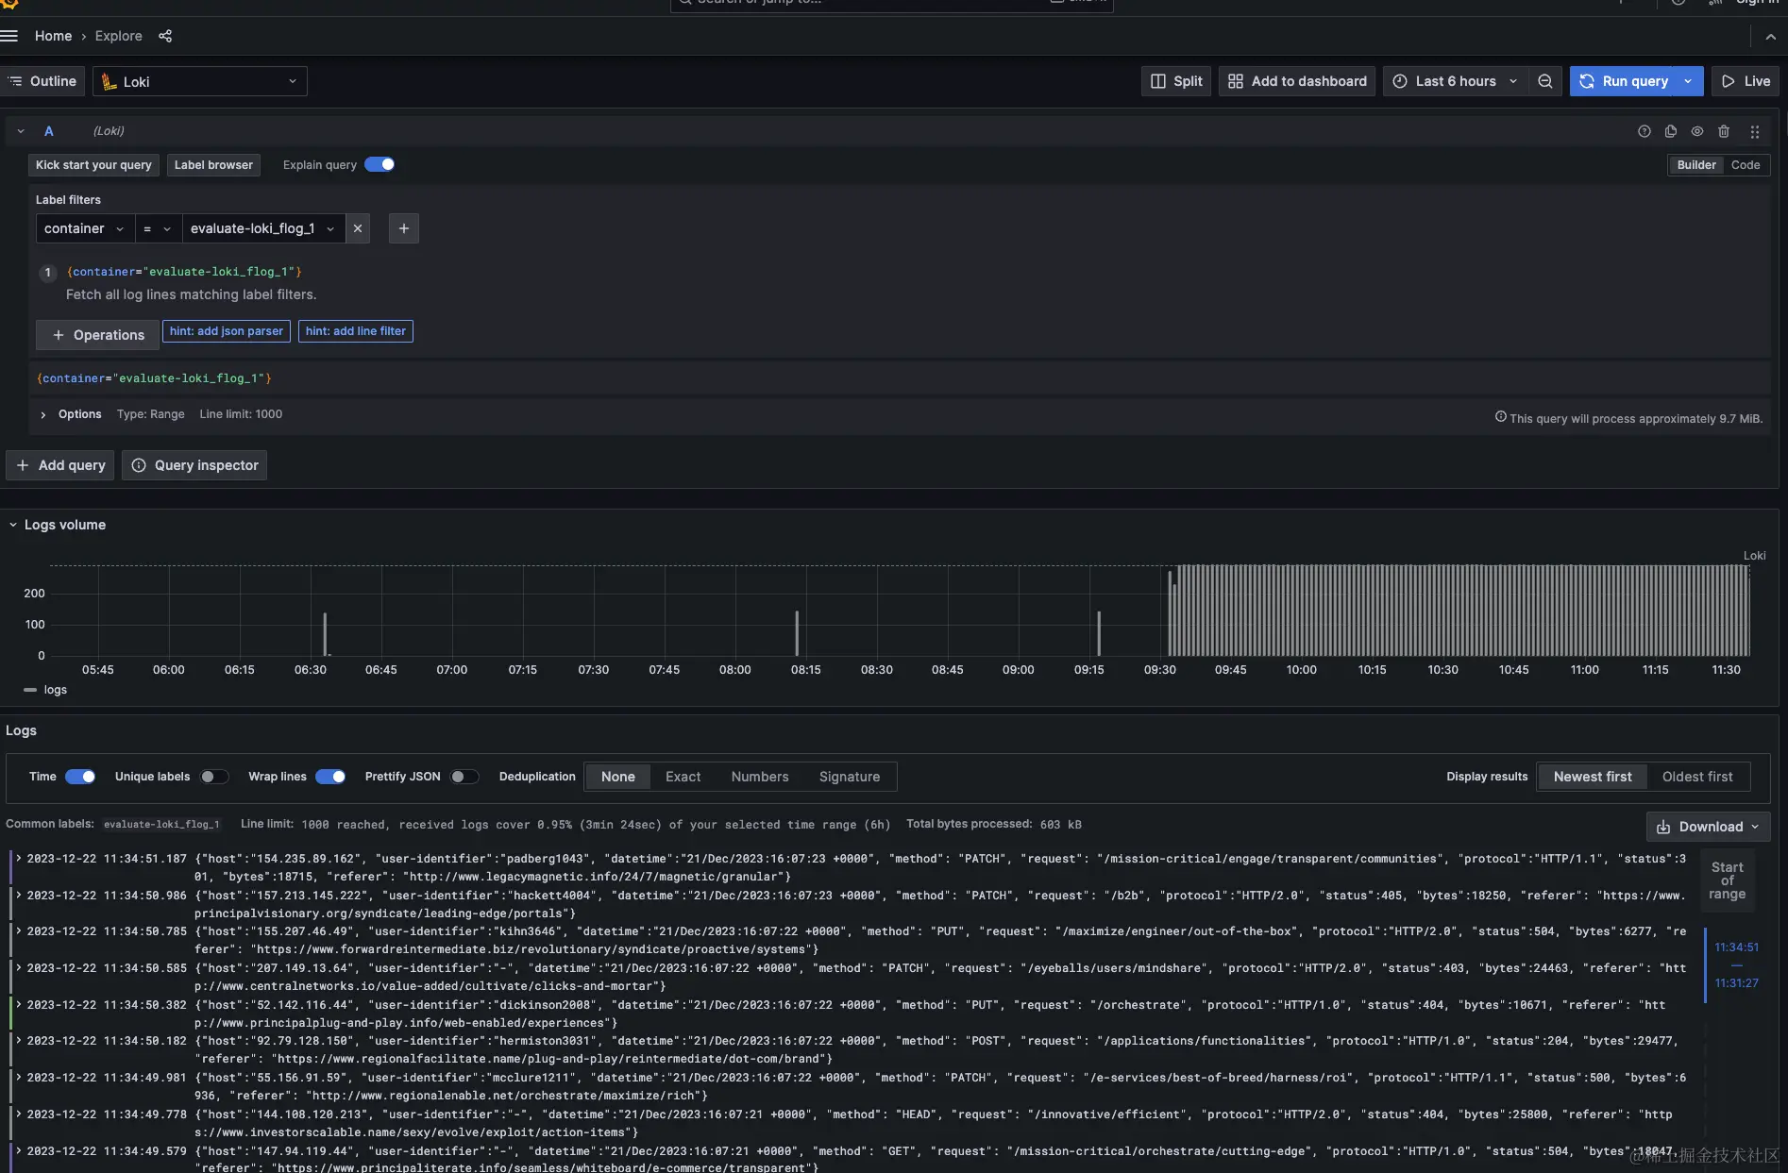Viewport: 1788px width, 1173px height.
Task: Click the Loki data source logo icon
Action: pyautogui.click(x=110, y=82)
